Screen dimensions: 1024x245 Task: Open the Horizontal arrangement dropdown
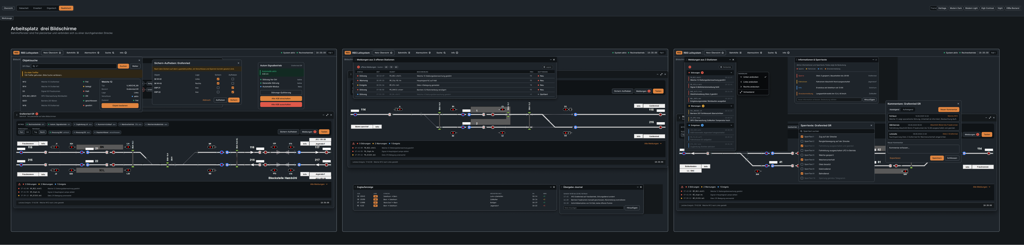pos(726,67)
